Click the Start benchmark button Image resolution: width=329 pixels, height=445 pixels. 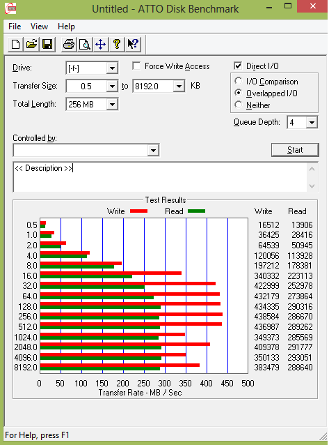[295, 150]
